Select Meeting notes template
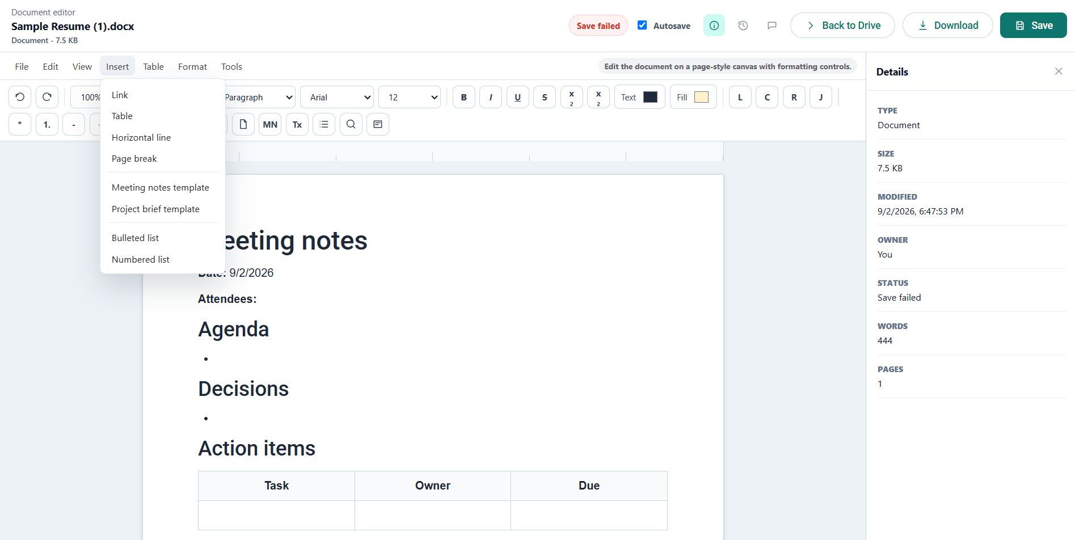The height and width of the screenshot is (540, 1075). [x=163, y=187]
